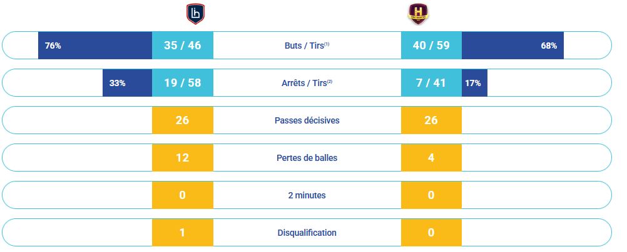Click the left team 19 / 58 saves box
This screenshot has height=252, width=627.
coord(182,83)
